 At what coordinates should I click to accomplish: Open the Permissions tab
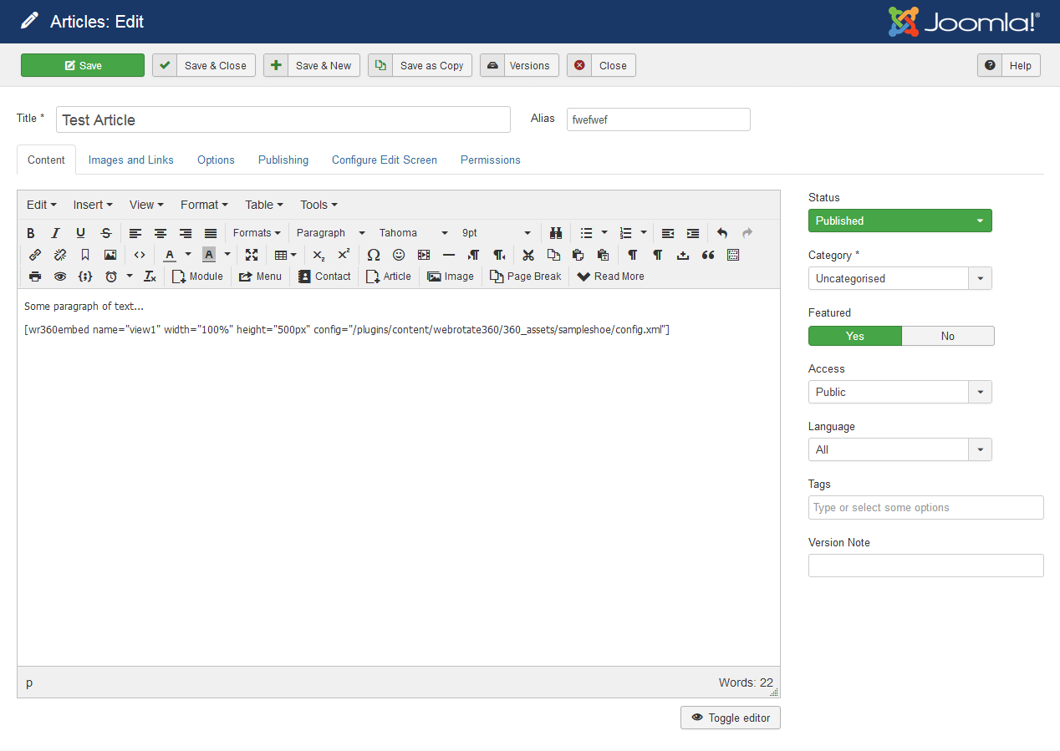point(491,160)
